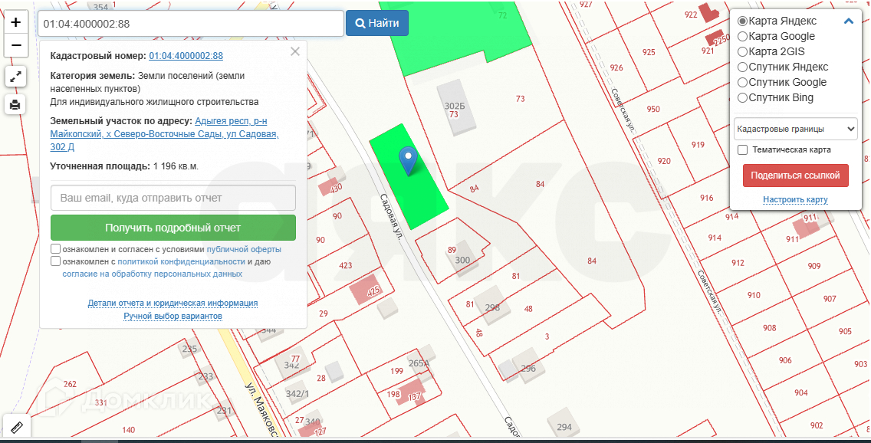Click the blue location pin marker
Image resolution: width=871 pixels, height=443 pixels.
tap(409, 161)
